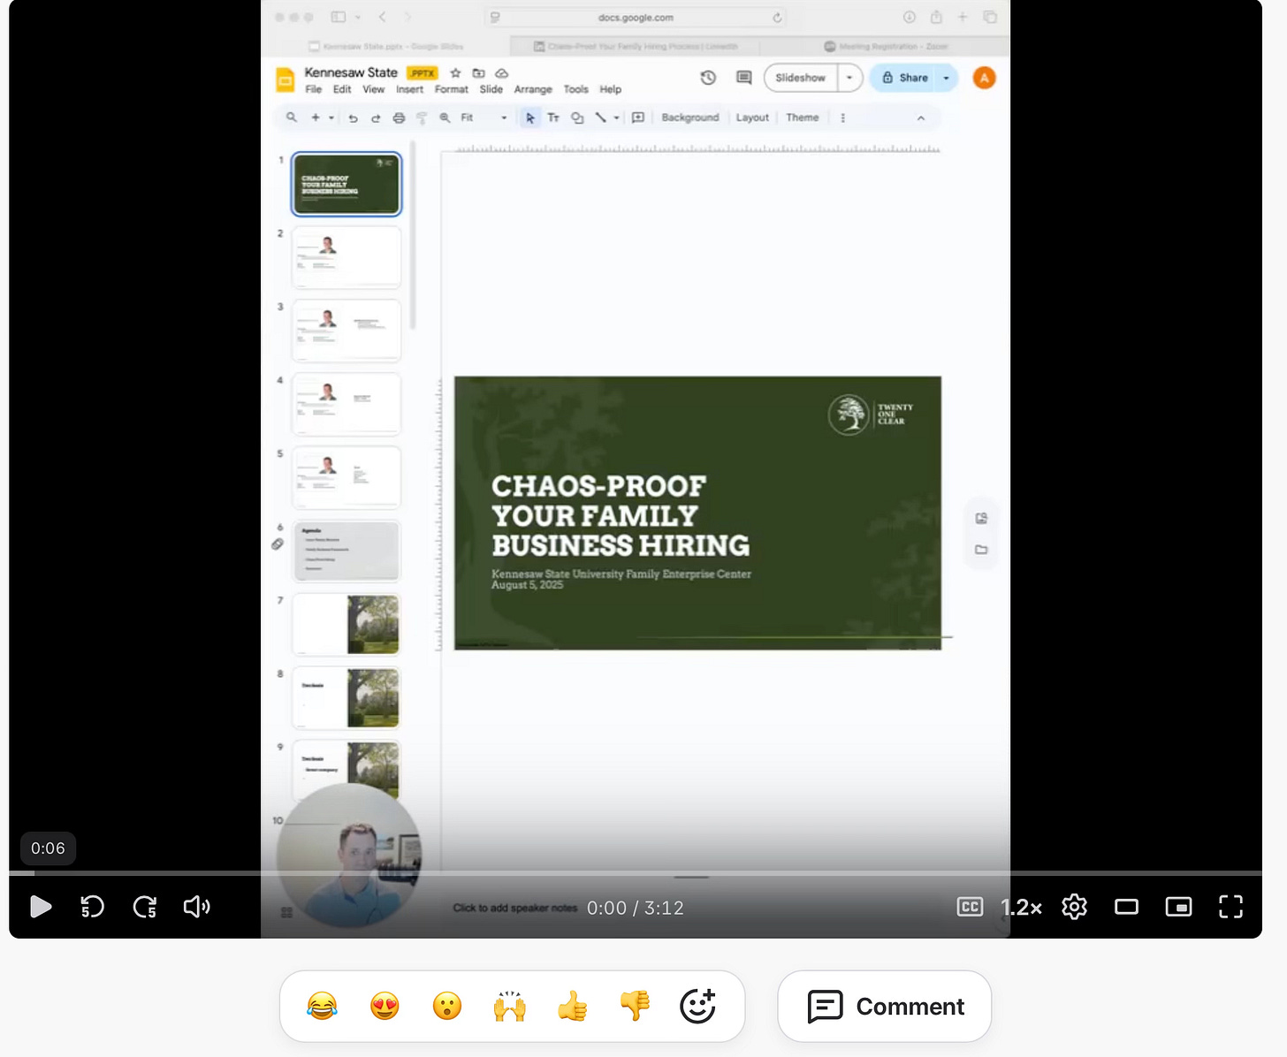Image resolution: width=1287 pixels, height=1057 pixels.
Task: Rewind the video five seconds
Action: [x=92, y=907]
